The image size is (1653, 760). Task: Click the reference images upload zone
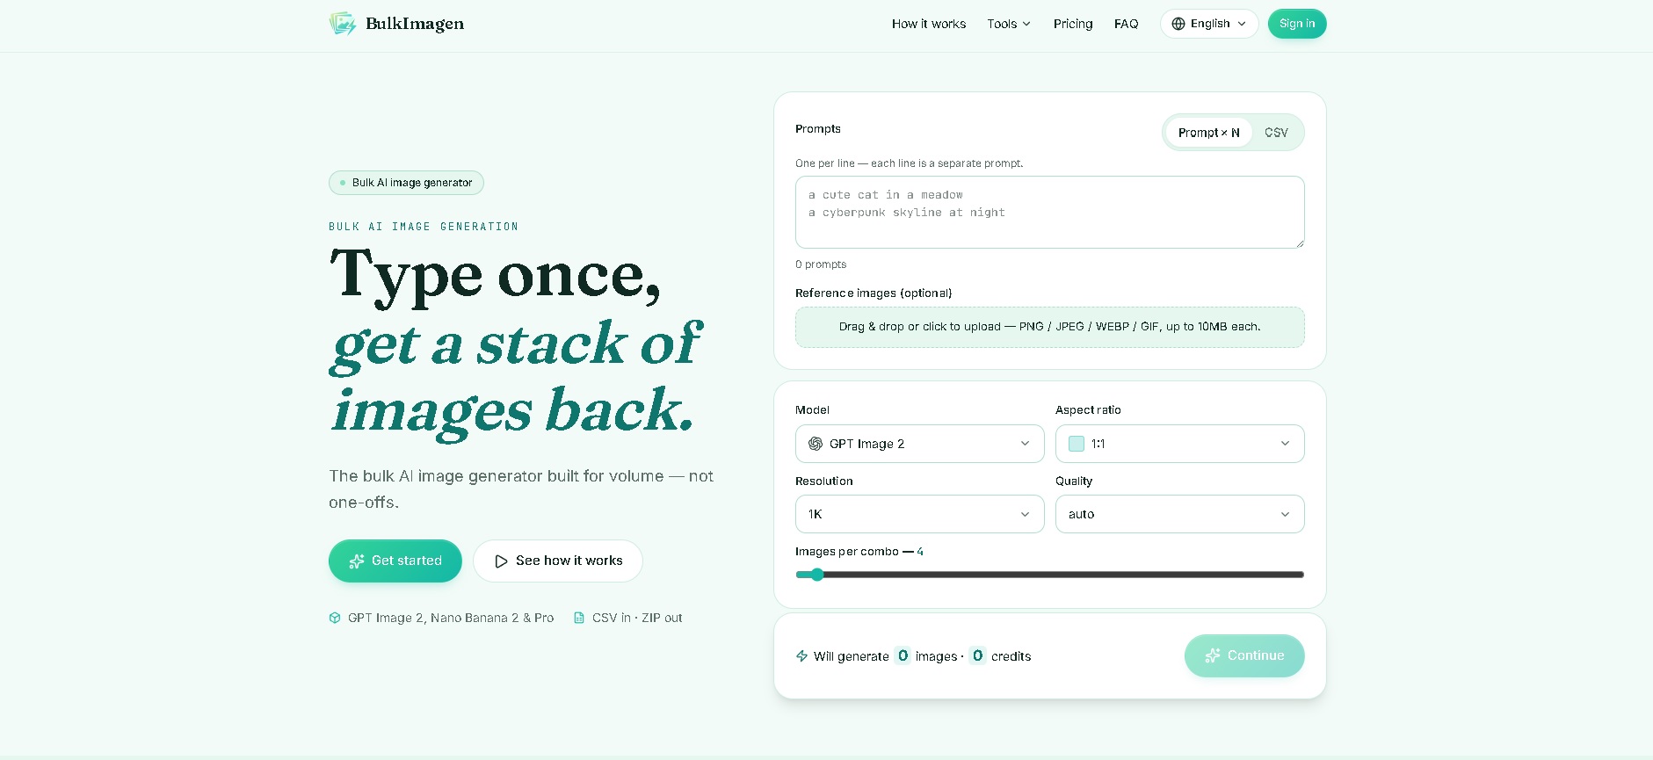coord(1049,327)
